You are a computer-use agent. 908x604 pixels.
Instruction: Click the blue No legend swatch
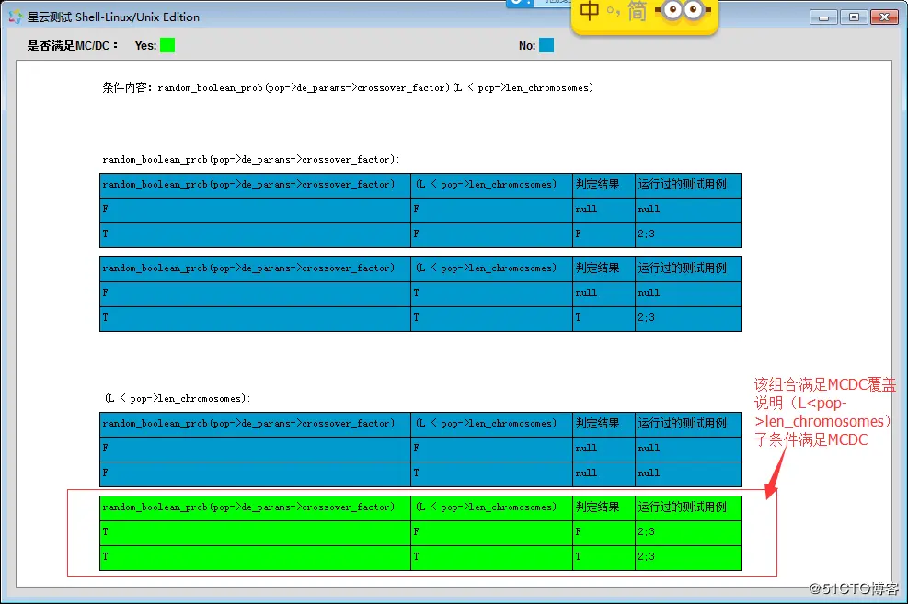point(546,45)
